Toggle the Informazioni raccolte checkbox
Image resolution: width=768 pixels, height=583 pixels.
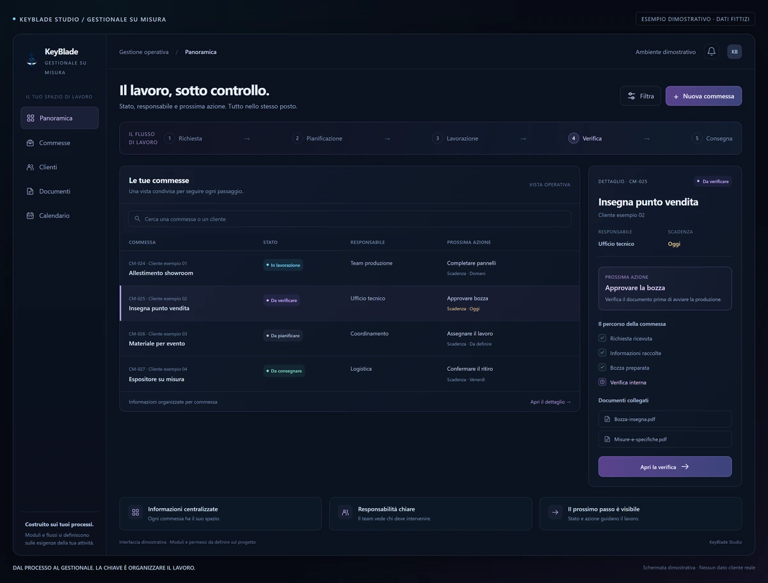point(602,353)
